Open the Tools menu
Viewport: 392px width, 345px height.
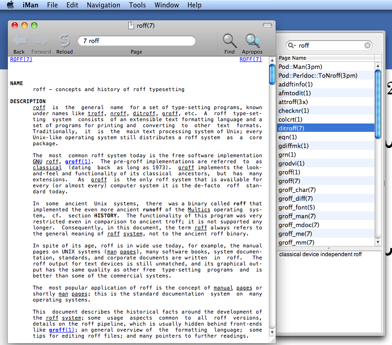(137, 5)
